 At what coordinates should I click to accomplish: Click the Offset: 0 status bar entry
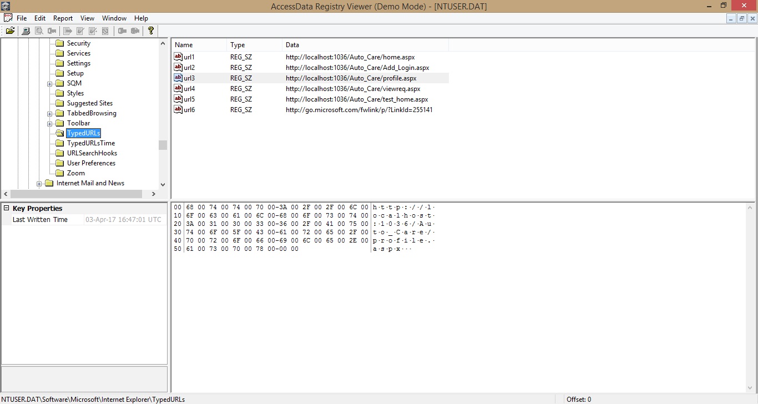coord(578,399)
